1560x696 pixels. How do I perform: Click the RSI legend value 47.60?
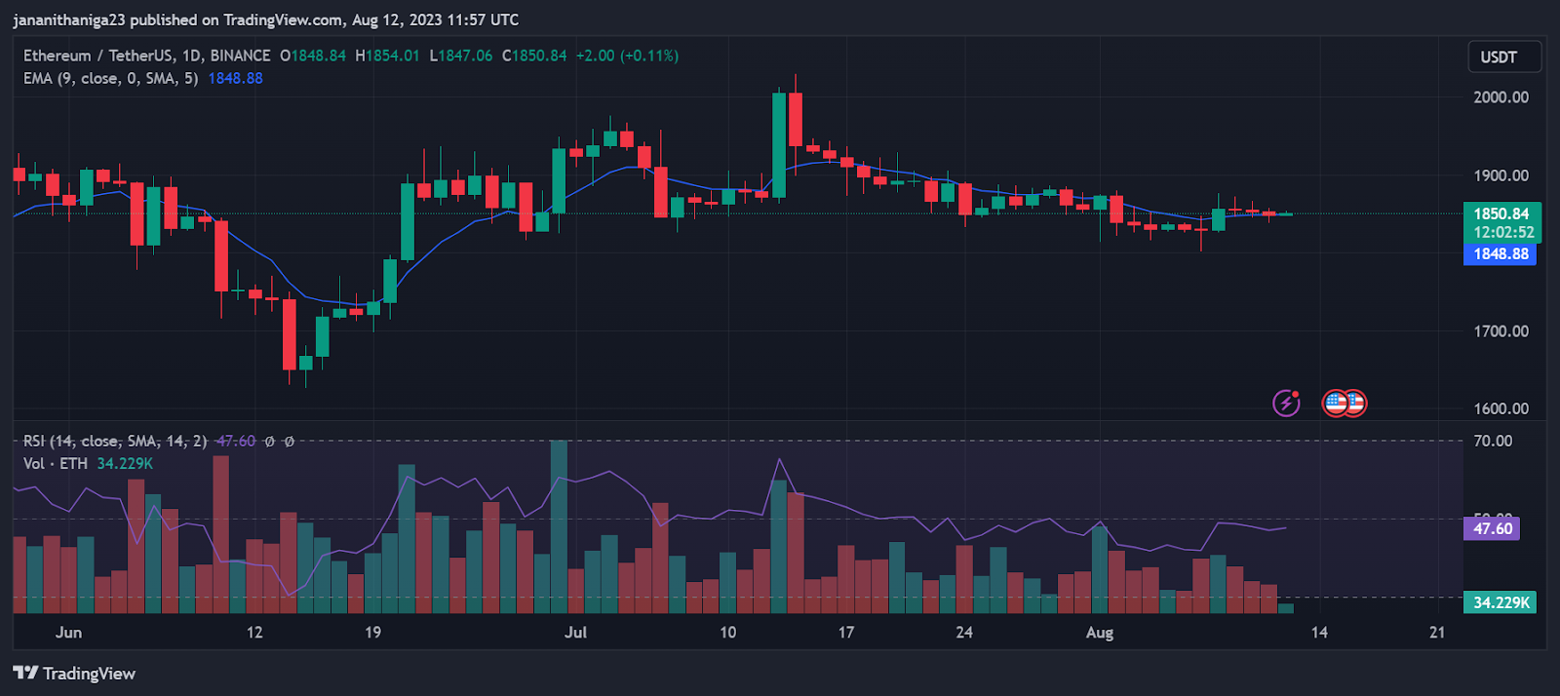click(x=236, y=441)
